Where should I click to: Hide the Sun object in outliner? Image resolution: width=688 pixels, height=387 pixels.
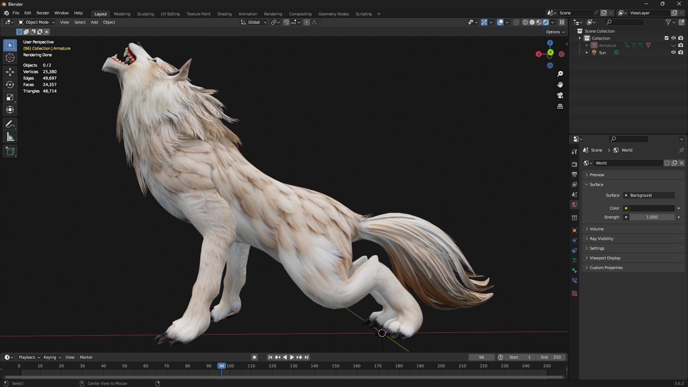coord(673,52)
